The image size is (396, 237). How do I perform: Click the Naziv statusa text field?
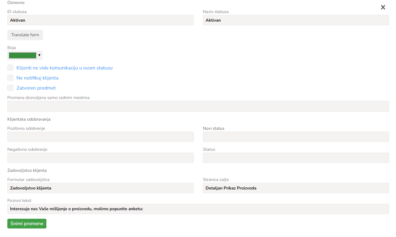coord(296,20)
